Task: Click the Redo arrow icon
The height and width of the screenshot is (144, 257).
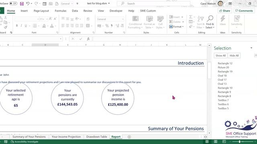Action: (36, 4)
